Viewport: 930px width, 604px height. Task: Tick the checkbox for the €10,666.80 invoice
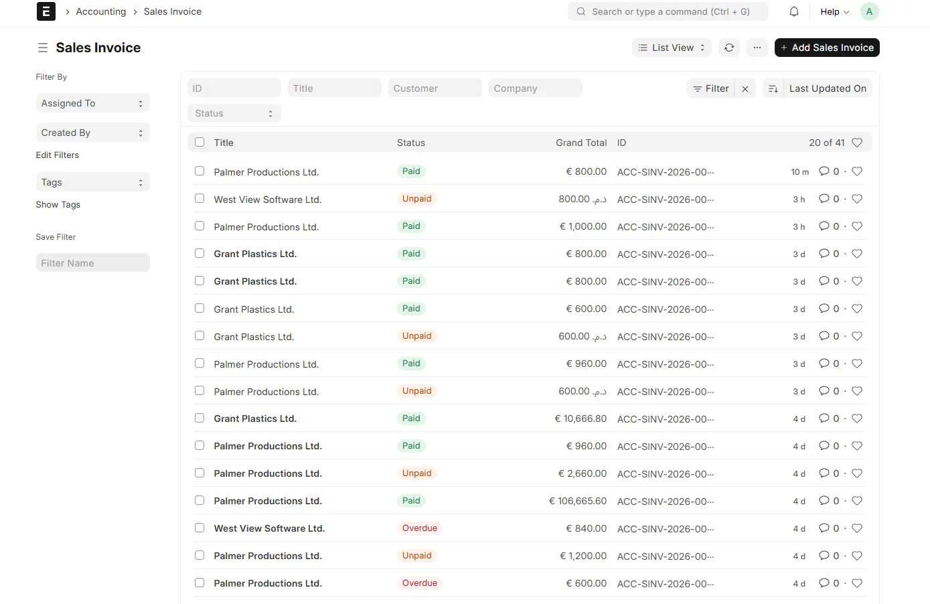click(x=200, y=418)
